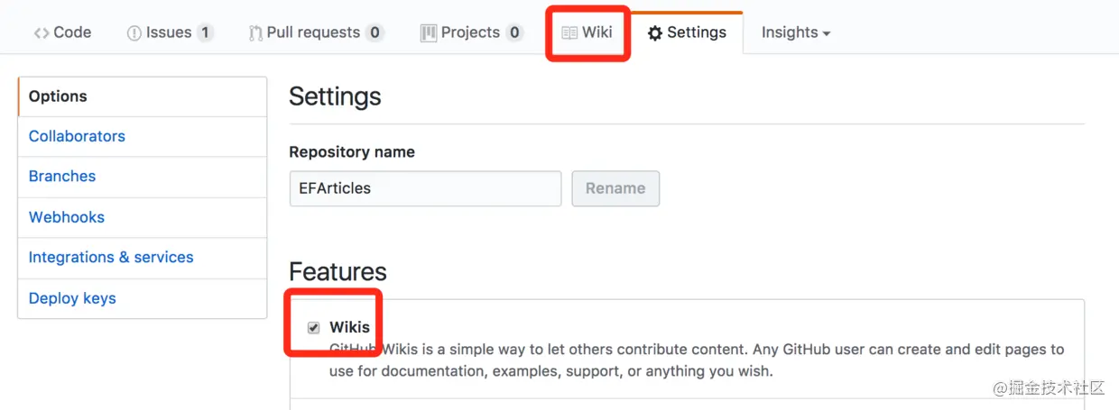The height and width of the screenshot is (410, 1119).
Task: Click the Projects board icon
Action: pos(429,32)
